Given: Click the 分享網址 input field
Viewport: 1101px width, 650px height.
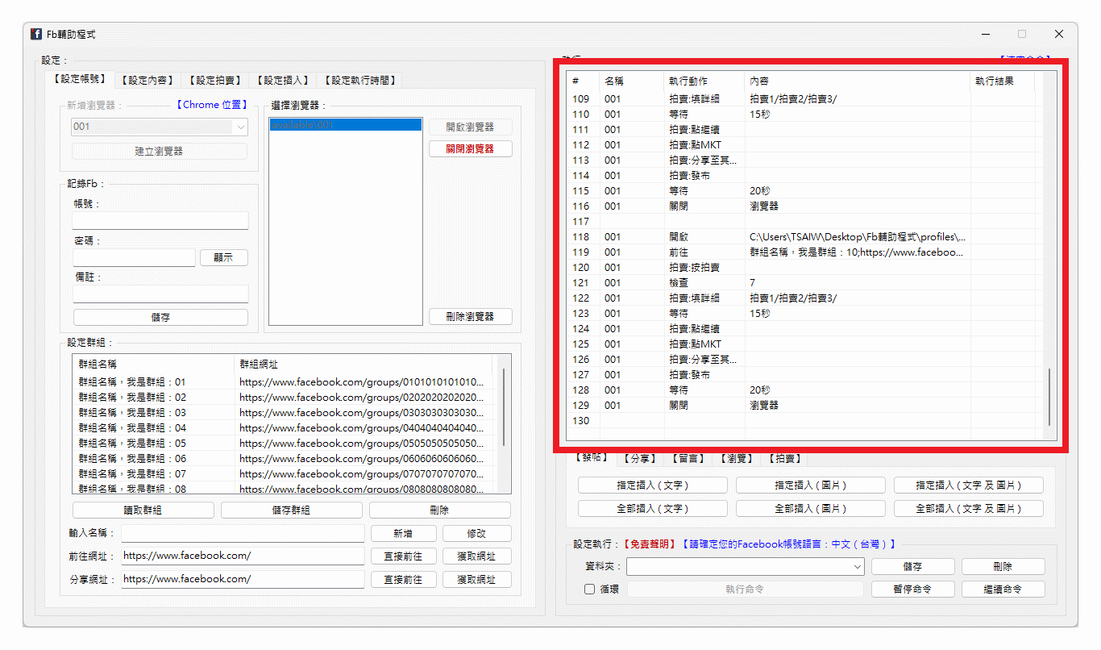Looking at the screenshot, I should tap(243, 579).
